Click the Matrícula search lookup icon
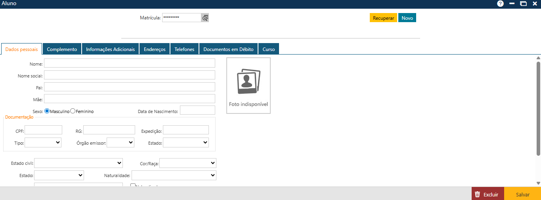The width and height of the screenshot is (541, 200). pos(205,18)
